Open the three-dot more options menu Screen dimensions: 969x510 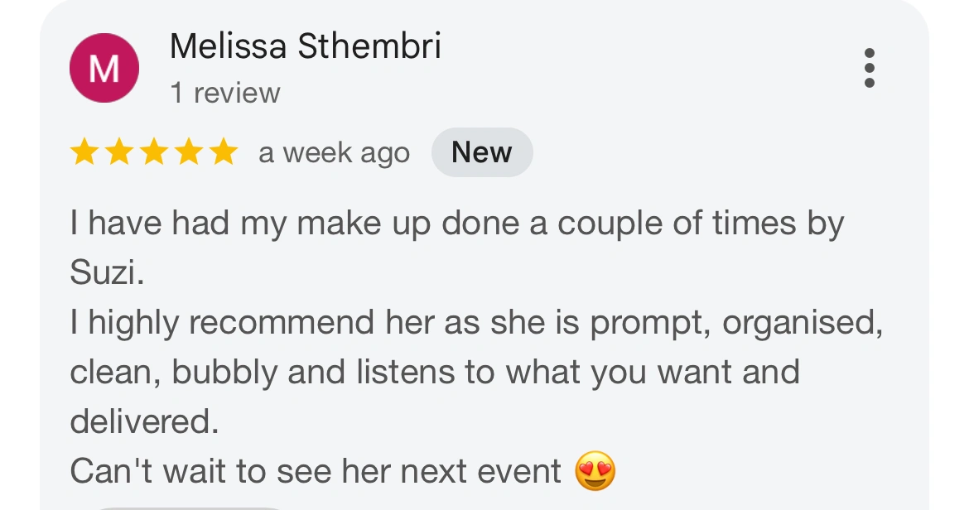point(869,68)
